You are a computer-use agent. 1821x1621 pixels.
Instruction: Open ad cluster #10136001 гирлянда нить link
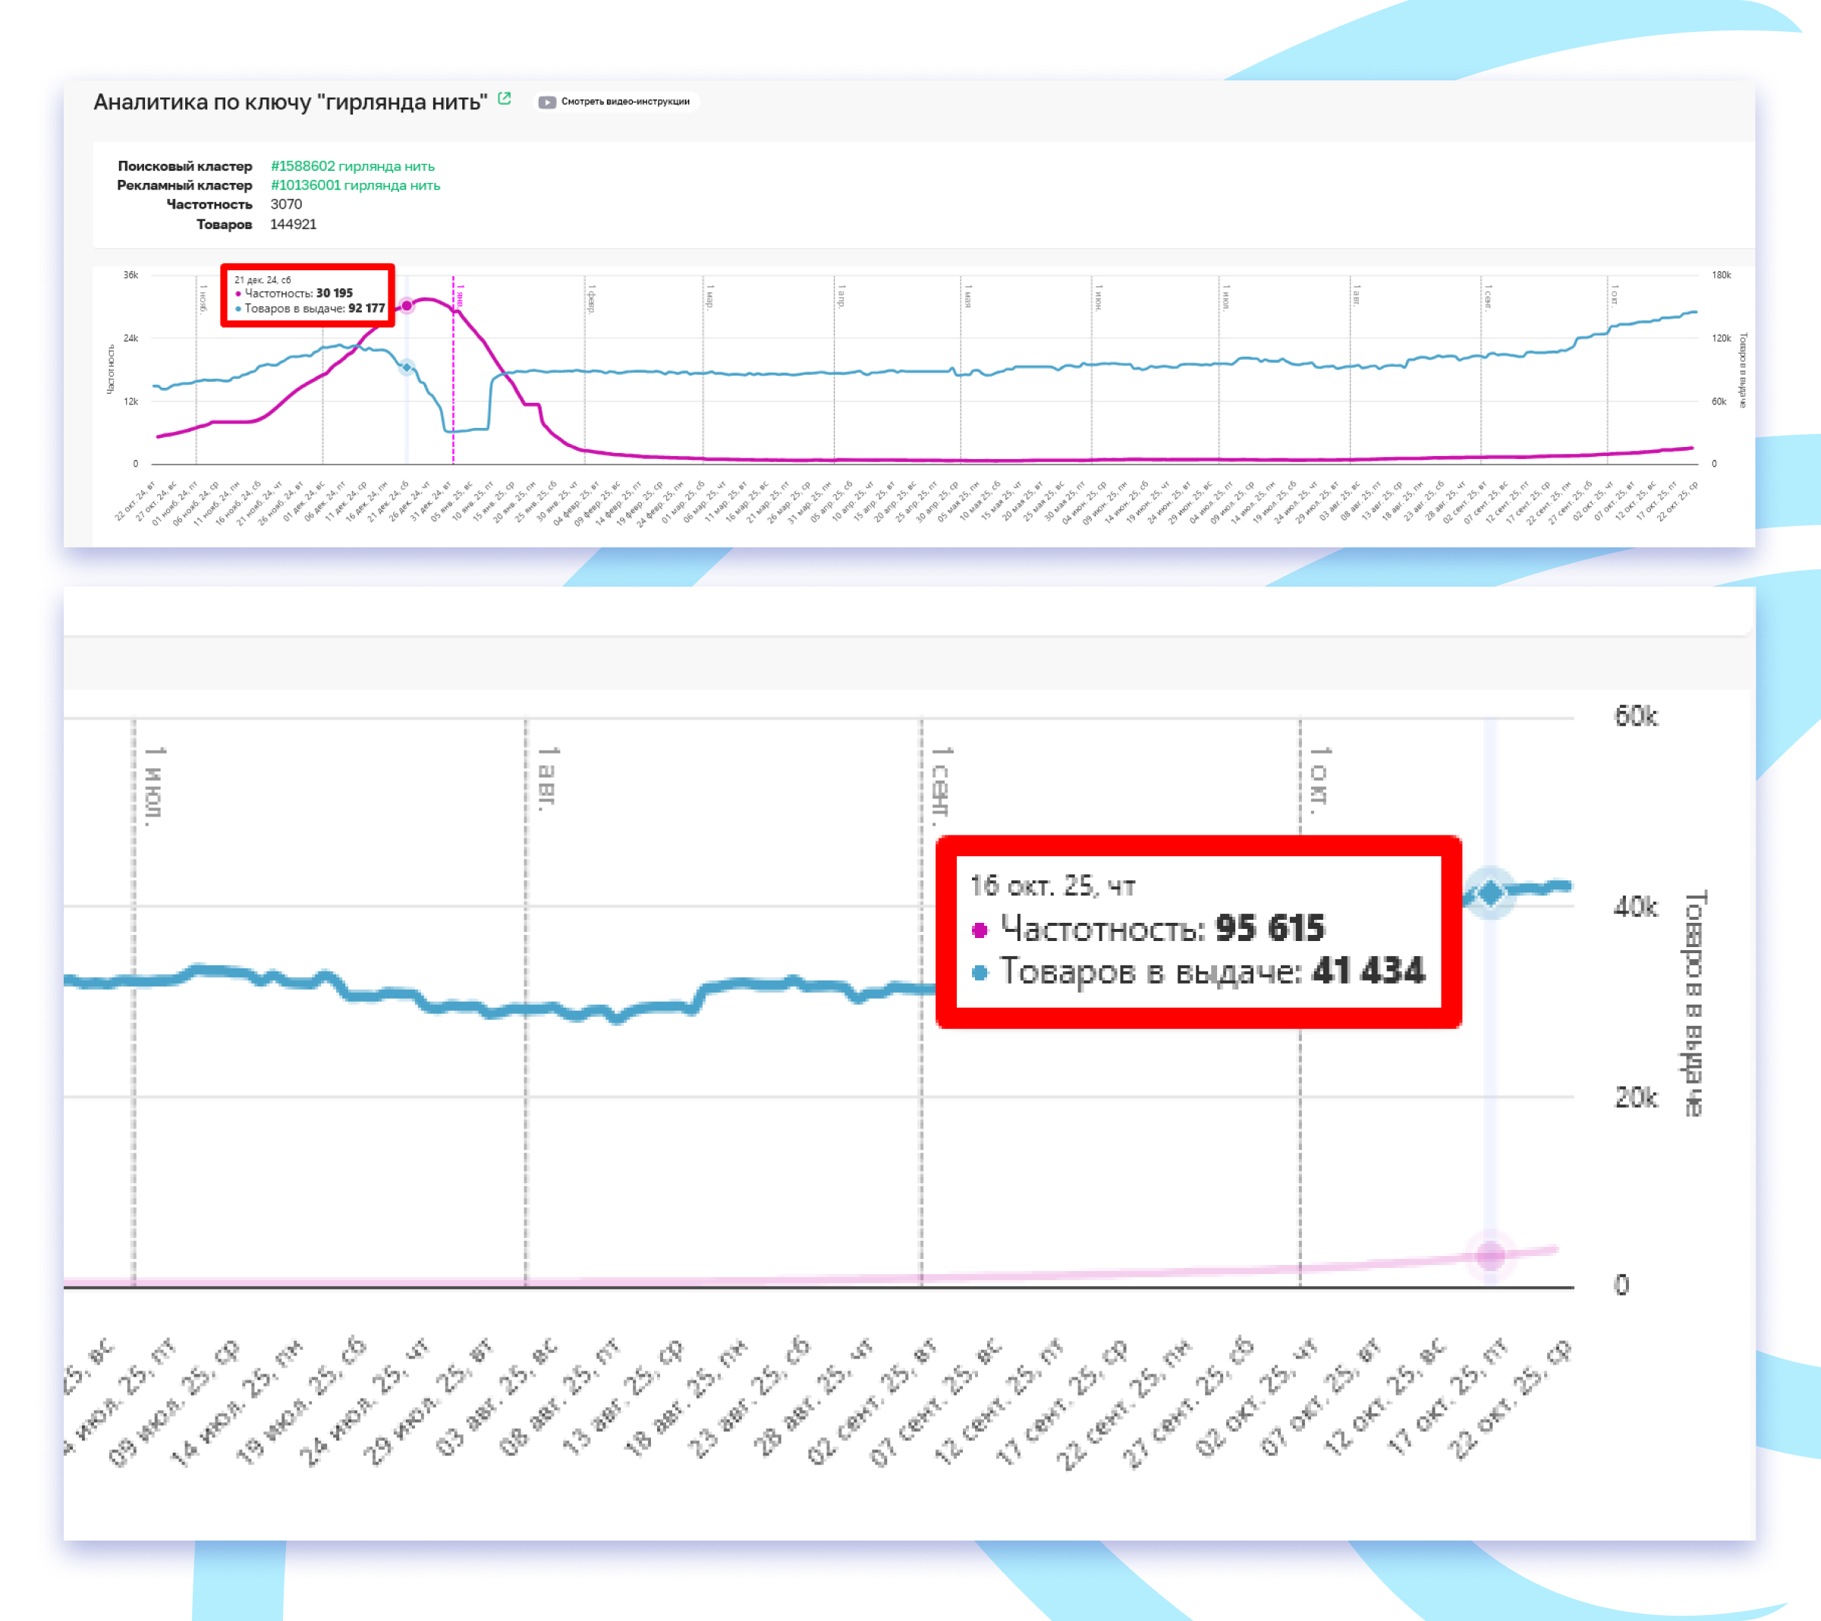(354, 185)
